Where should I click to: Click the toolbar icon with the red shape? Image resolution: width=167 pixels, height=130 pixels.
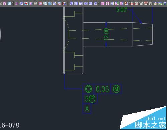tap(26, 3)
